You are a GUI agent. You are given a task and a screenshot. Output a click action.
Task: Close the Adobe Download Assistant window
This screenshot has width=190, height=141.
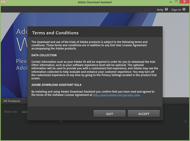pos(184,2)
